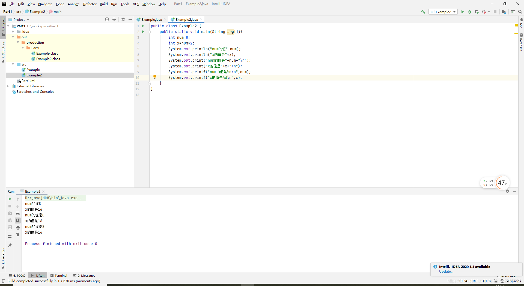
Task: Open Project panel settings gear
Action: coord(123,19)
